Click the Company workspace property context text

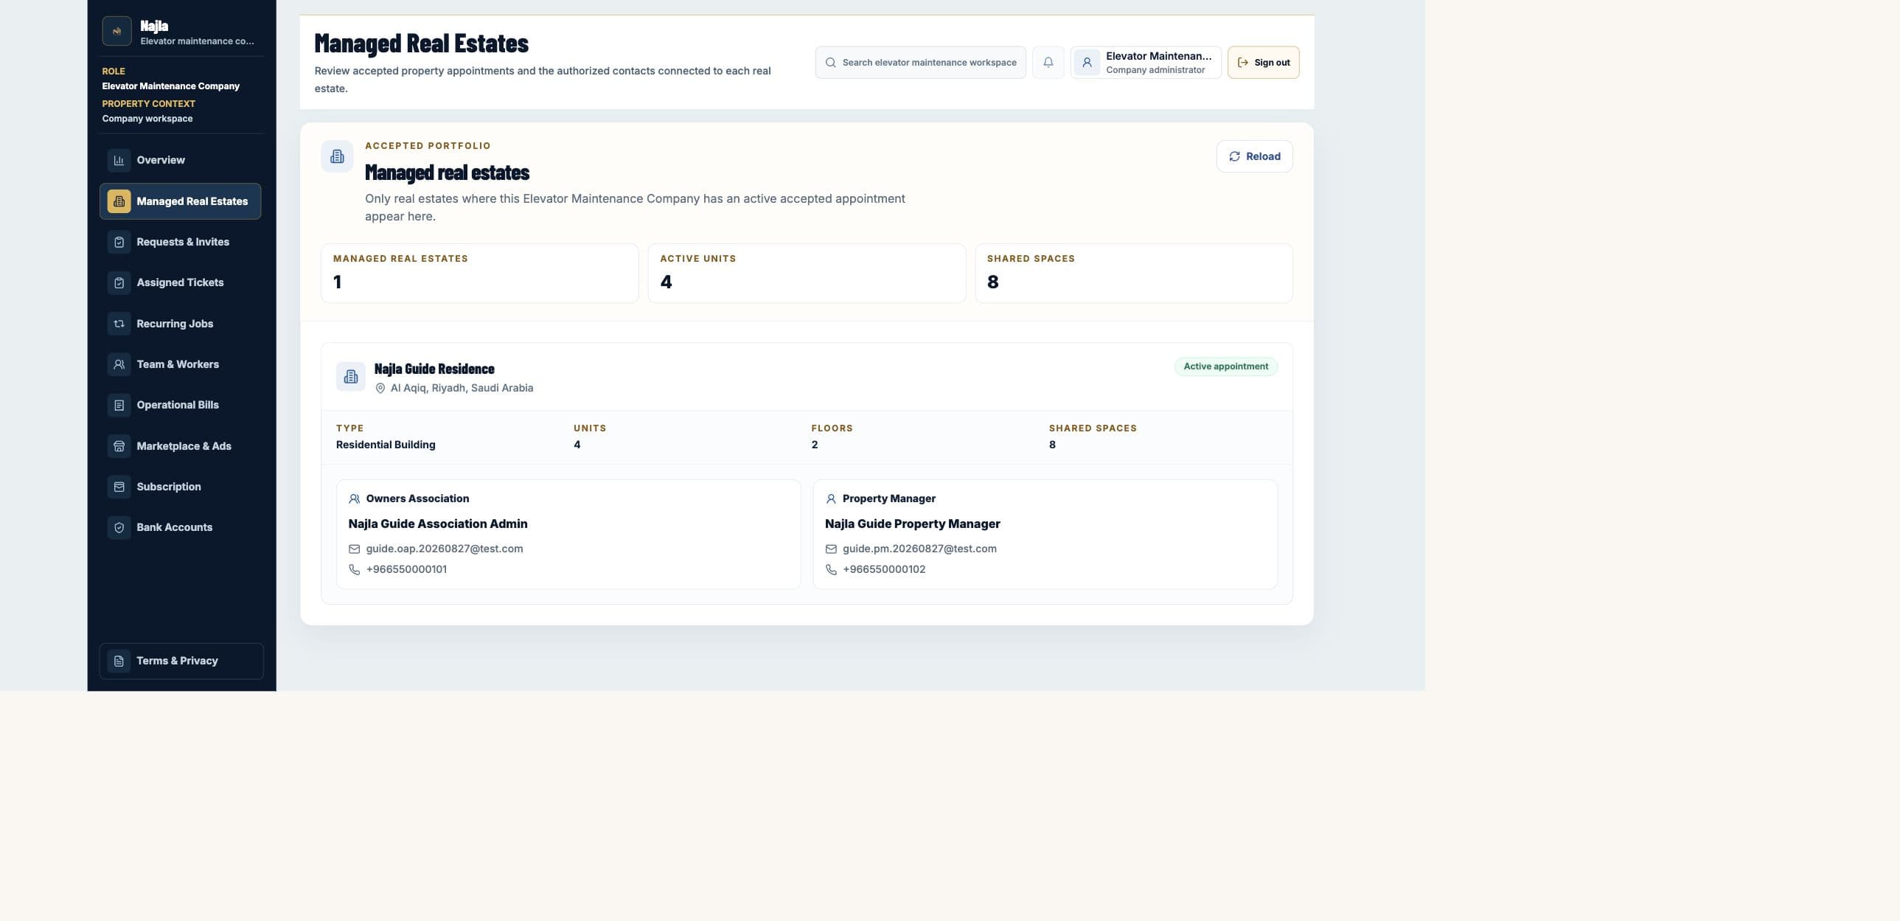coord(147,119)
